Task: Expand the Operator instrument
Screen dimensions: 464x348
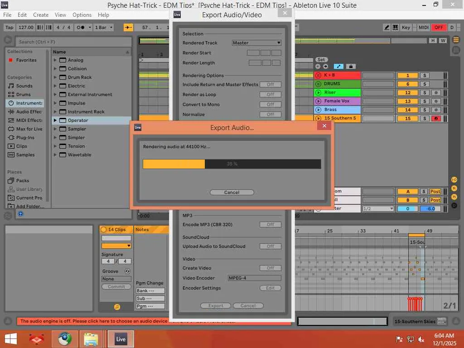Action: (55, 120)
